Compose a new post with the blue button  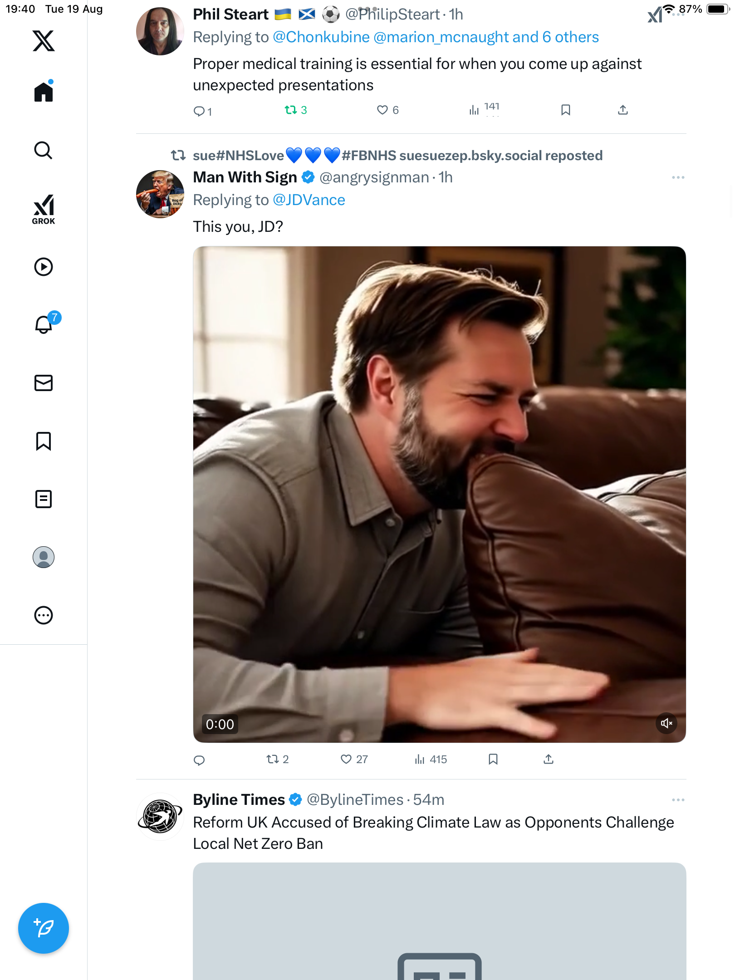click(44, 928)
